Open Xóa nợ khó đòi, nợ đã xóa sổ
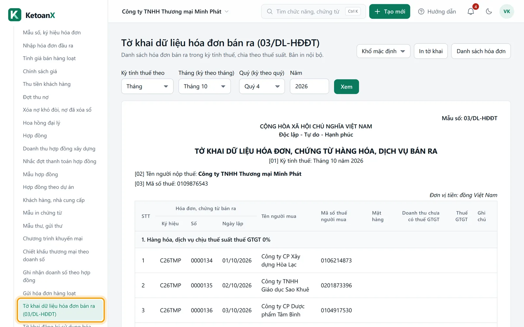 [x=57, y=110]
